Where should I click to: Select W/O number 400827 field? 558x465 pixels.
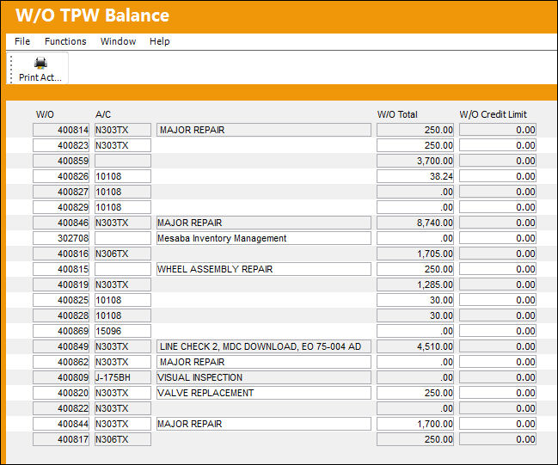pyautogui.click(x=61, y=192)
